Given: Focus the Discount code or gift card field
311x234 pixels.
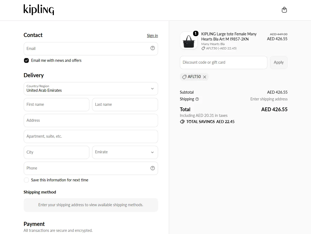Looking at the screenshot, I should (223, 62).
